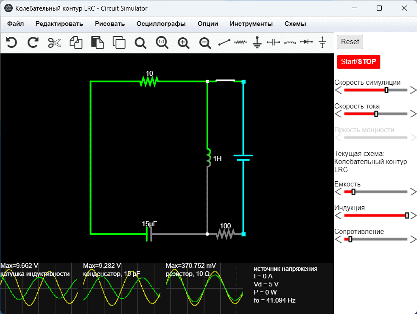The height and width of the screenshot is (314, 417).
Task: Choose the capacitor tool in toolbar
Action: tap(273, 42)
